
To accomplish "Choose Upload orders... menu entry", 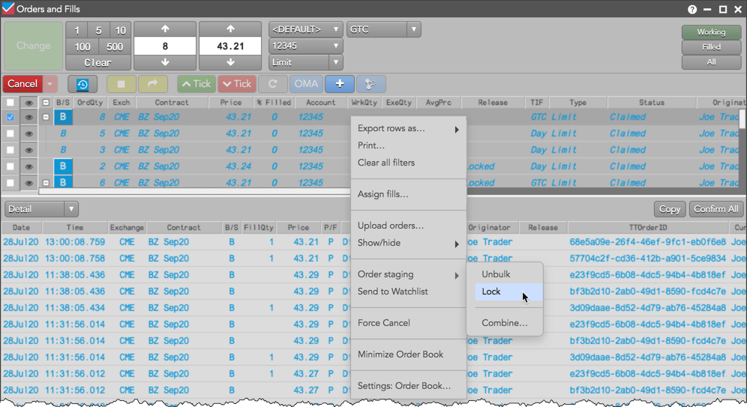I will (408, 226).
